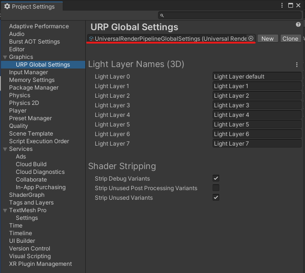Open the Light Layer Names section options menu
The width and height of the screenshot is (305, 273).
(x=297, y=65)
